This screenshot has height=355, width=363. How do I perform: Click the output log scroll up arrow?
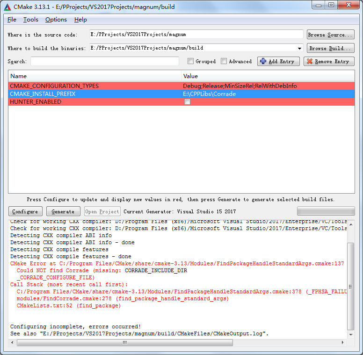[350, 224]
